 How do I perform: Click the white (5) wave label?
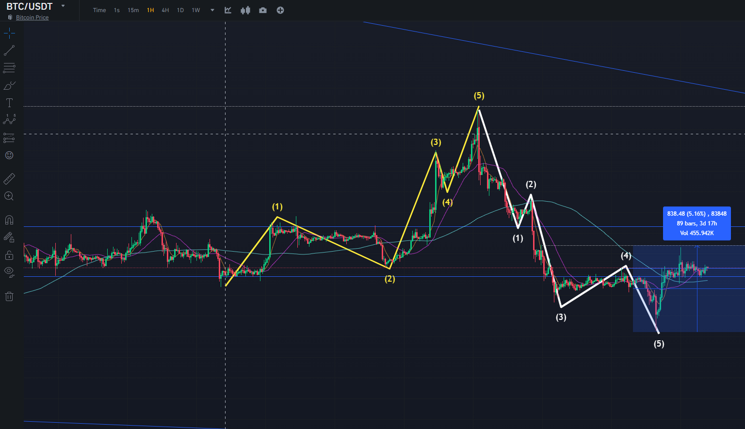[659, 344]
